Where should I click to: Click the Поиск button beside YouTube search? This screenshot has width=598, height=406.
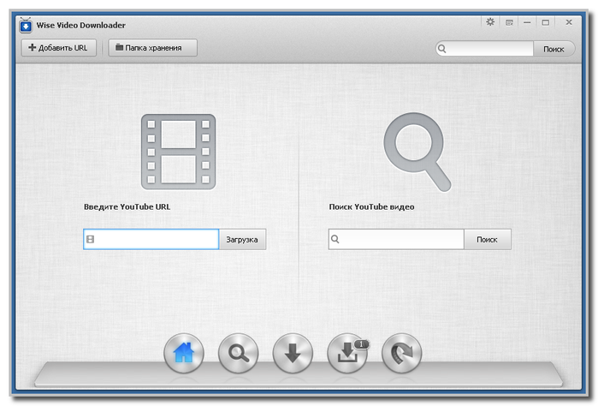487,240
